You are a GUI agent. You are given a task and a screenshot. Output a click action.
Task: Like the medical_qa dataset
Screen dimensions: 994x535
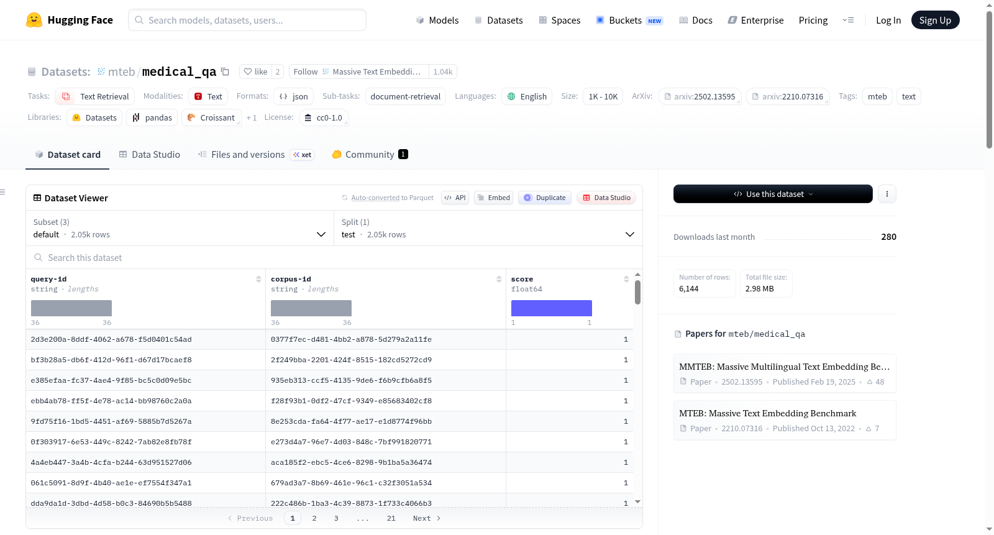click(x=255, y=71)
